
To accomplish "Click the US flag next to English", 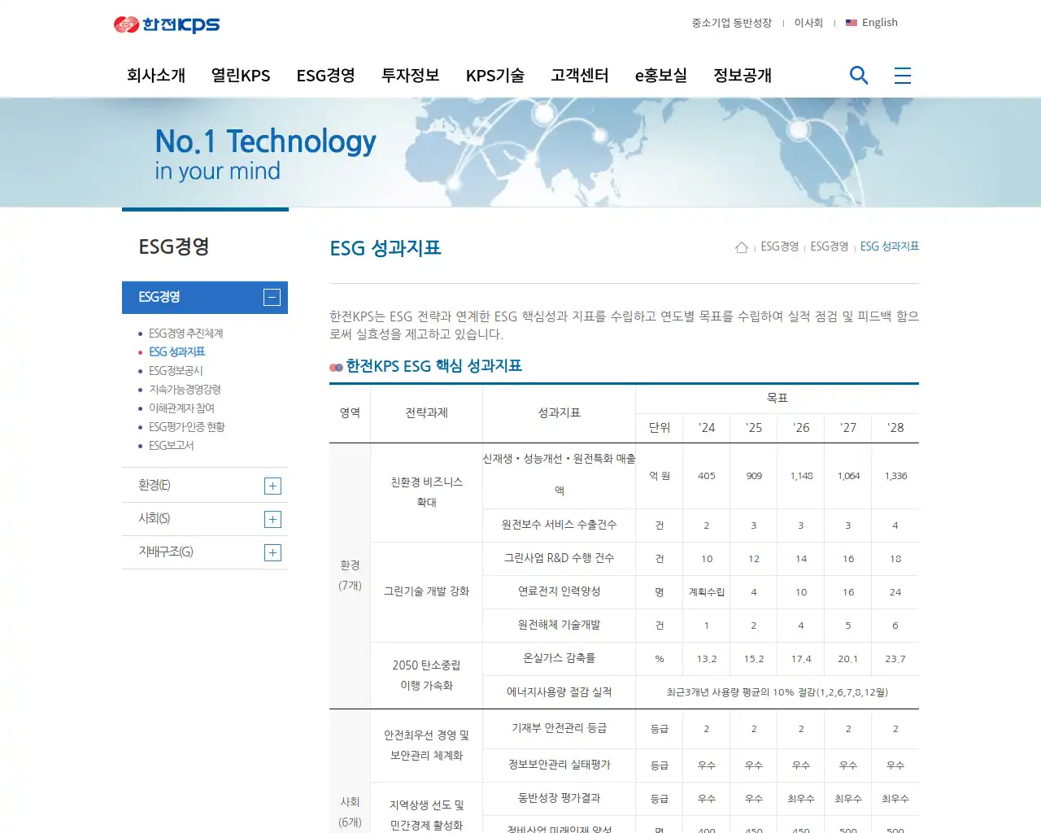I will [851, 23].
